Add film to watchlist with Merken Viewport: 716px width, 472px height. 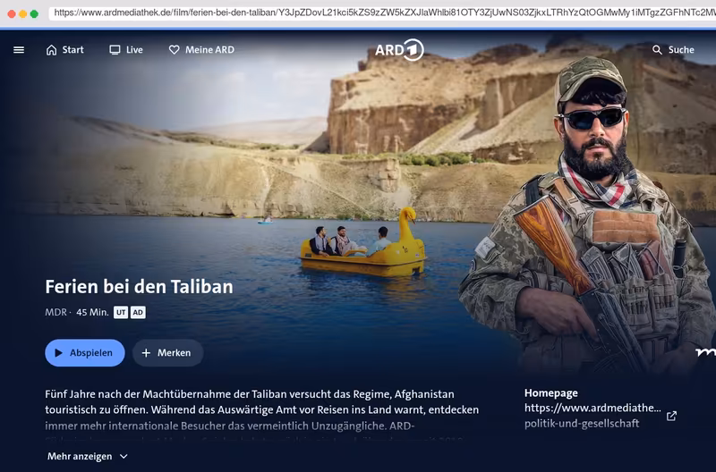click(167, 352)
